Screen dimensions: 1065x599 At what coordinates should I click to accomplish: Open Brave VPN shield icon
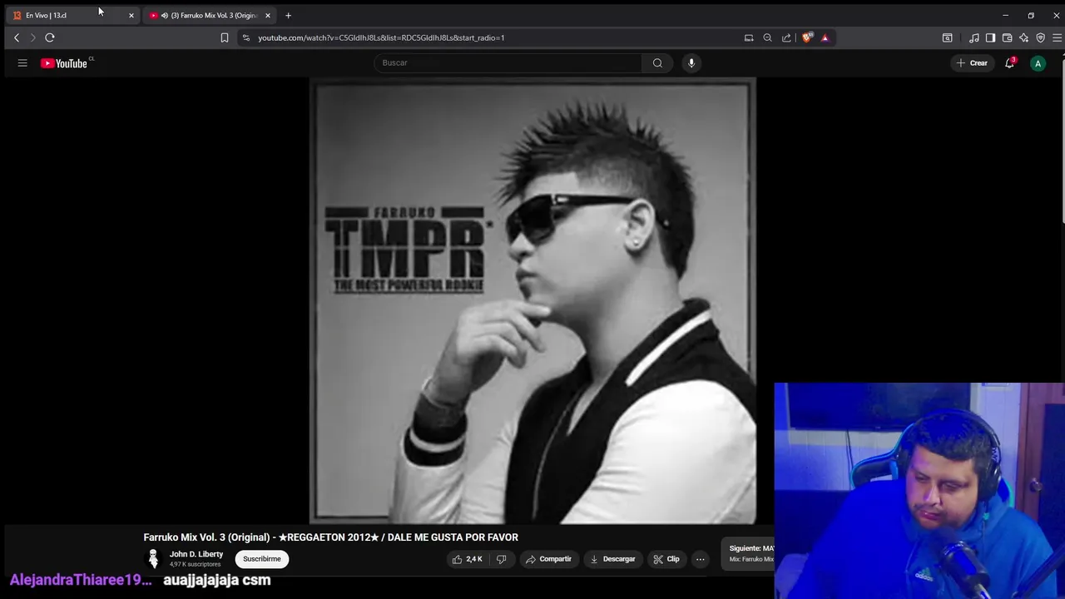click(x=1041, y=37)
